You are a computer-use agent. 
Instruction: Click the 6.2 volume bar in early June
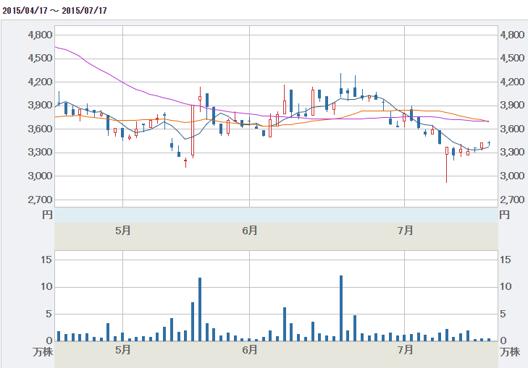coord(285,324)
